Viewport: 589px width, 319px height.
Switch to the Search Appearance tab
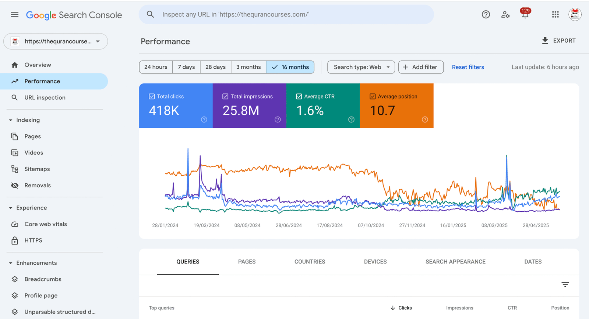pos(455,262)
